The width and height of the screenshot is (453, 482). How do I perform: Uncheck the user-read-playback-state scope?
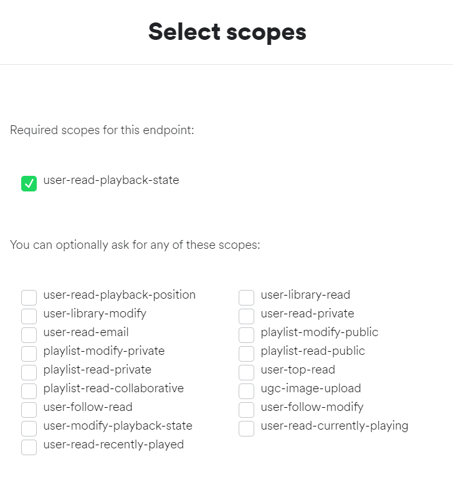29,183
